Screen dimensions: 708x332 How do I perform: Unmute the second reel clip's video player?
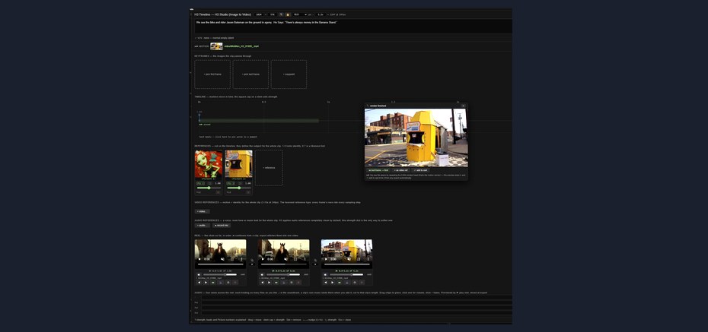(x=285, y=259)
